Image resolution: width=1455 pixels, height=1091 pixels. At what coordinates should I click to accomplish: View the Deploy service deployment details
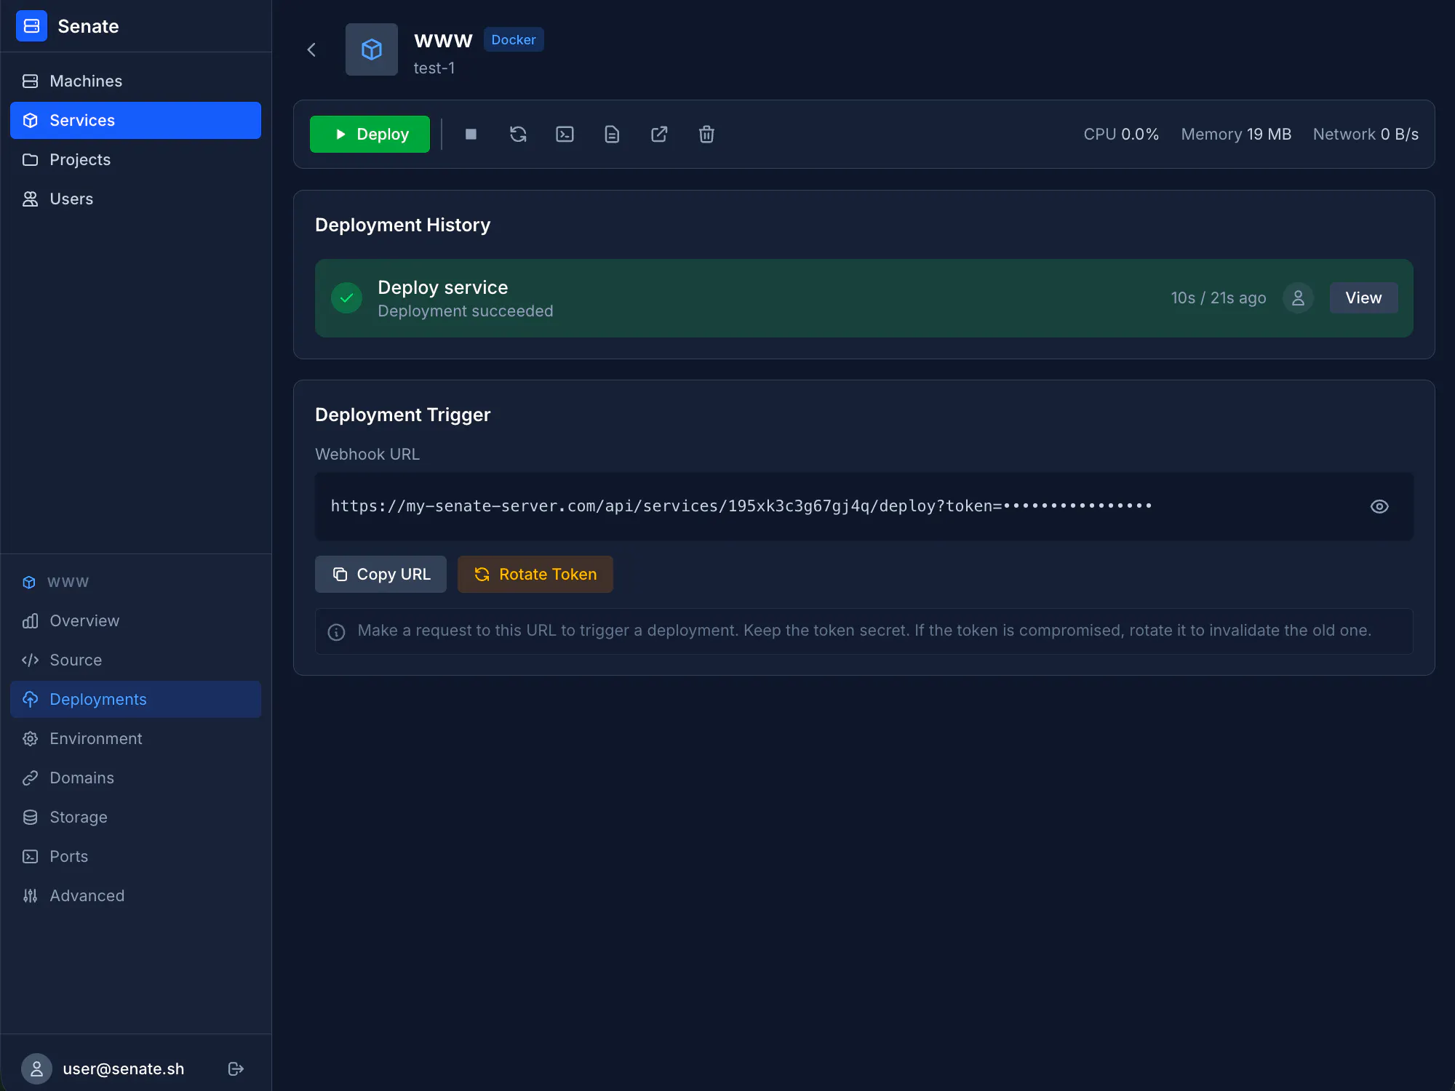pyautogui.click(x=1363, y=297)
